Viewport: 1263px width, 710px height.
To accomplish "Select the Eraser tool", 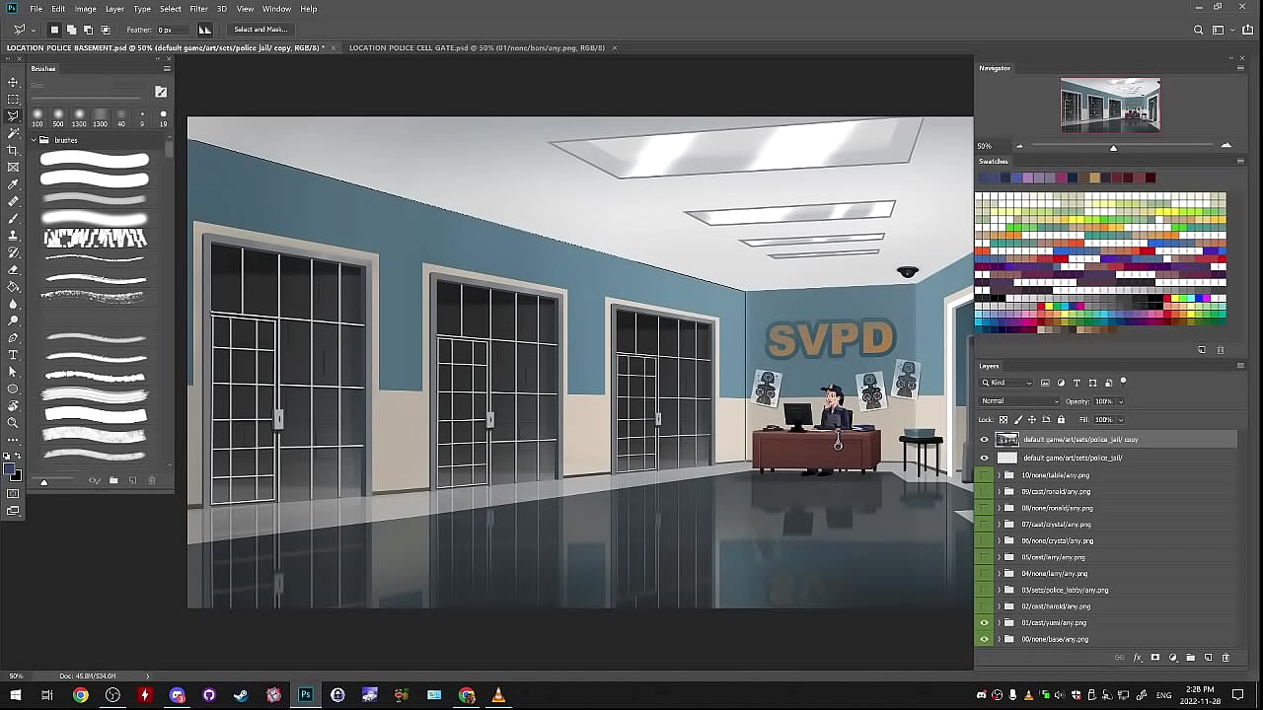I will point(13,269).
